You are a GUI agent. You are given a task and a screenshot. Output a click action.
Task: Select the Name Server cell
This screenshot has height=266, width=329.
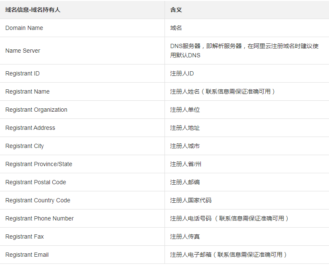(x=23, y=51)
